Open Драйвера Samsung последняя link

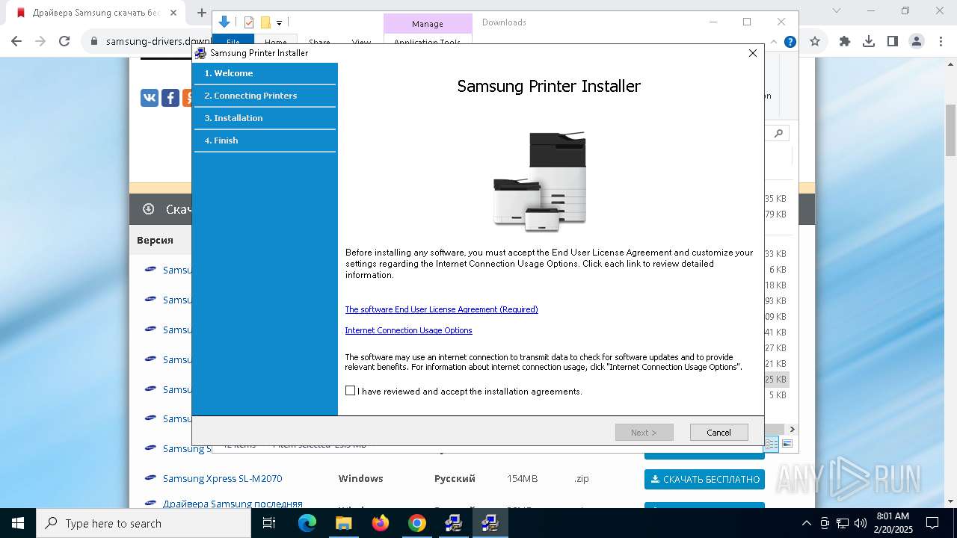(x=233, y=504)
